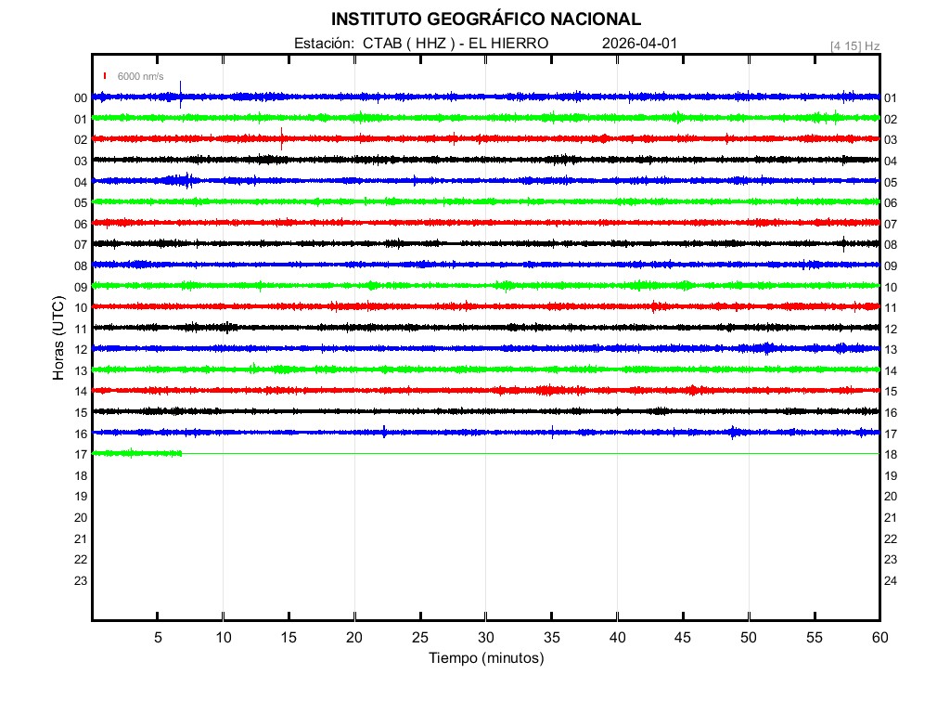Click hour label "12" on the right axis
This screenshot has height=713, width=950.
pyautogui.click(x=890, y=329)
